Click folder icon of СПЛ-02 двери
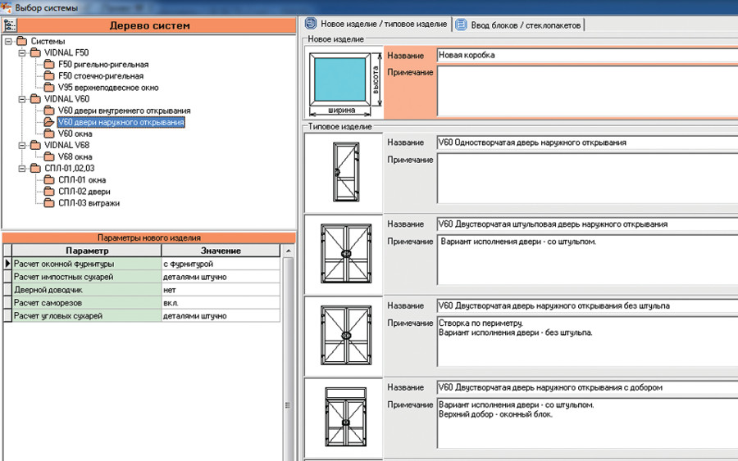This screenshot has height=461, width=738. [49, 192]
